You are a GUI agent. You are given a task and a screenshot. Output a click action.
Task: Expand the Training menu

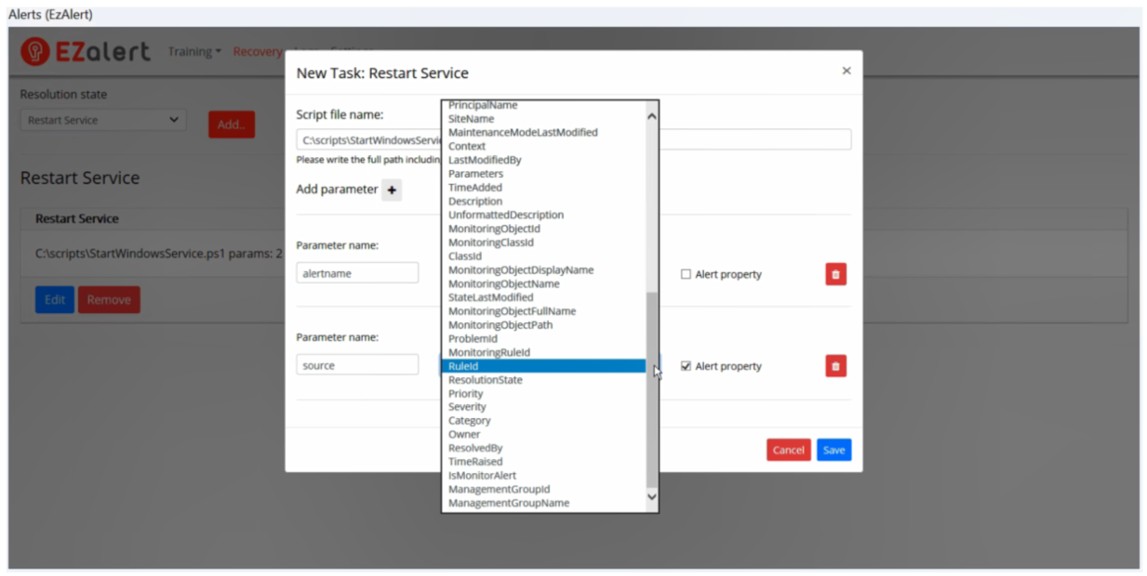point(193,52)
